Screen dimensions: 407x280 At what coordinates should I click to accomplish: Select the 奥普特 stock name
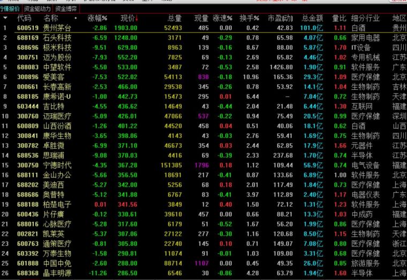click(54, 195)
